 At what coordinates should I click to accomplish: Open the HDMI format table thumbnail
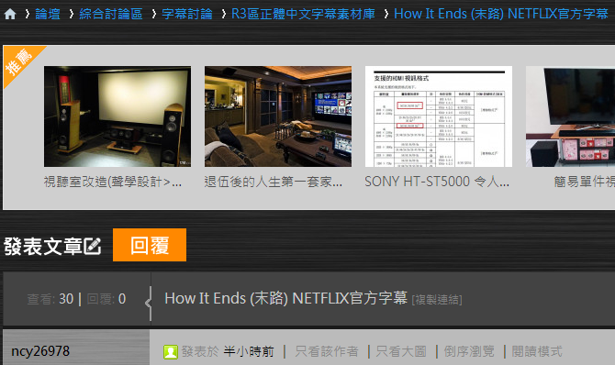[439, 116]
